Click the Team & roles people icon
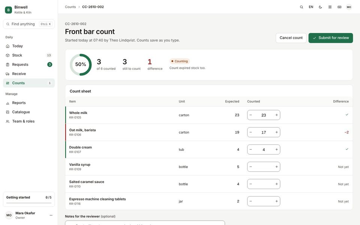Image resolution: width=360 pixels, height=225 pixels. tap(7, 121)
